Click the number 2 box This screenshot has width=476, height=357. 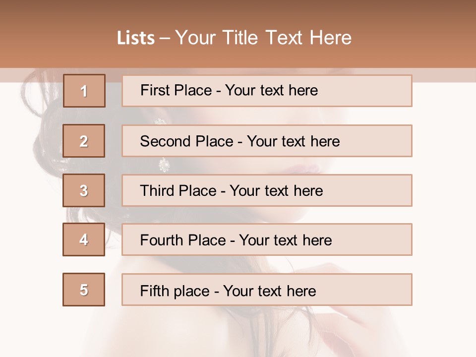point(84,141)
